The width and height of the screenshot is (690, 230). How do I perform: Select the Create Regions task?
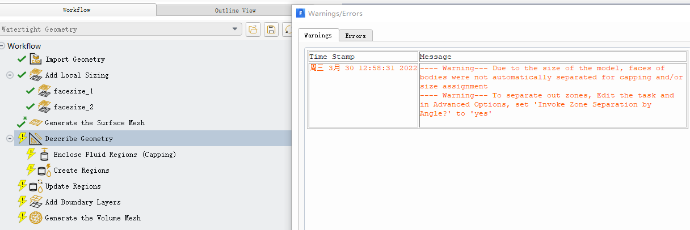click(81, 170)
